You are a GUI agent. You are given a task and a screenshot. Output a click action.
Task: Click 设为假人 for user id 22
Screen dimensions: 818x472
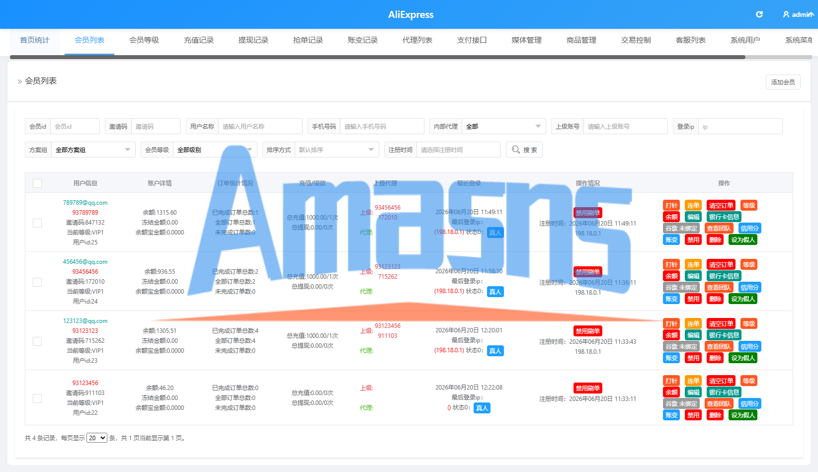click(x=743, y=415)
